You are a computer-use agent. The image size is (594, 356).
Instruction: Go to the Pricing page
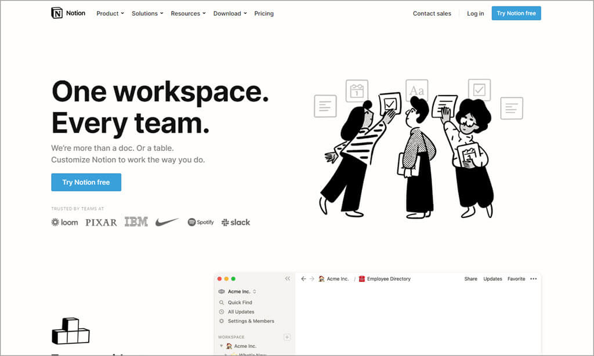coord(264,13)
